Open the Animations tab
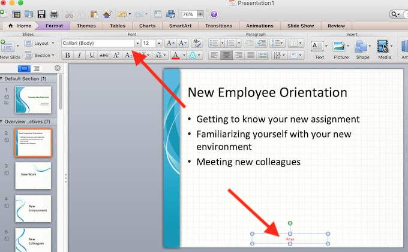Viewport: 408px width, 252px height. point(260,26)
